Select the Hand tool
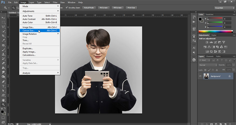The height and width of the screenshot is (125, 236). click(4, 100)
